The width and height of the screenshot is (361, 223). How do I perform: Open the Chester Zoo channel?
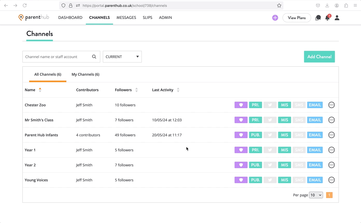point(35,105)
